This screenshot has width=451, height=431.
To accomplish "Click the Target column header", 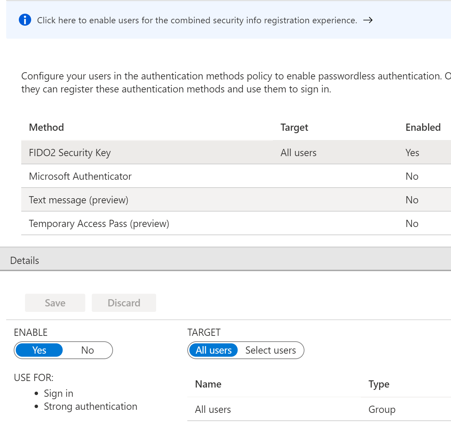I will (294, 127).
